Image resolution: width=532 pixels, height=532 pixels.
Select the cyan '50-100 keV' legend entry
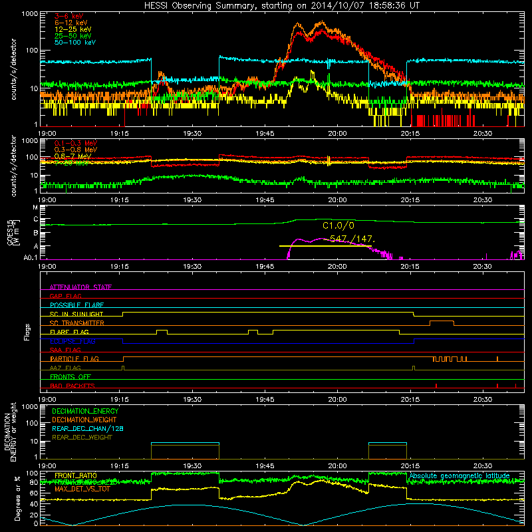(75, 43)
